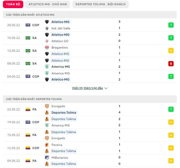Click green T badge for Envigado match

coord(171,109)
